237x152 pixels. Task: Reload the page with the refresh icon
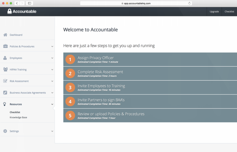coord(189,3)
